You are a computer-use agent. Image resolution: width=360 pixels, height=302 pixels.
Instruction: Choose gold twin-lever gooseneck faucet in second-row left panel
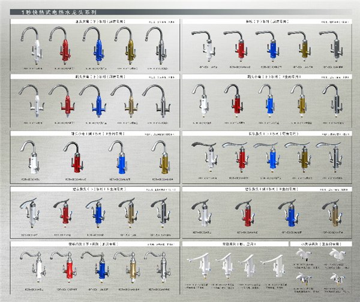(x=125, y=101)
